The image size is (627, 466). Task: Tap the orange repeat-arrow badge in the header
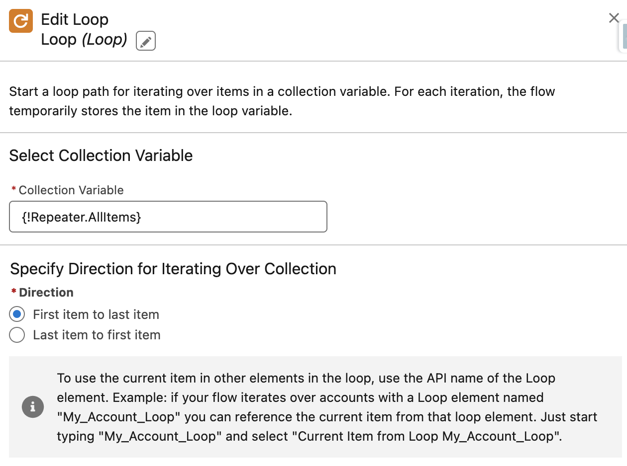(20, 21)
